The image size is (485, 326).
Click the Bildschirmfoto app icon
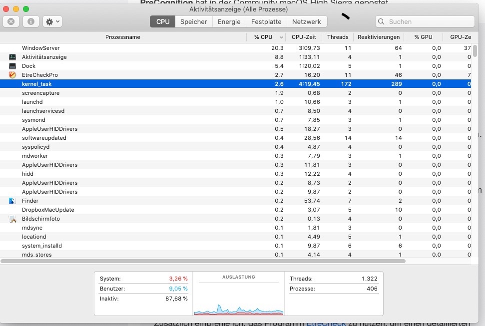[12, 219]
